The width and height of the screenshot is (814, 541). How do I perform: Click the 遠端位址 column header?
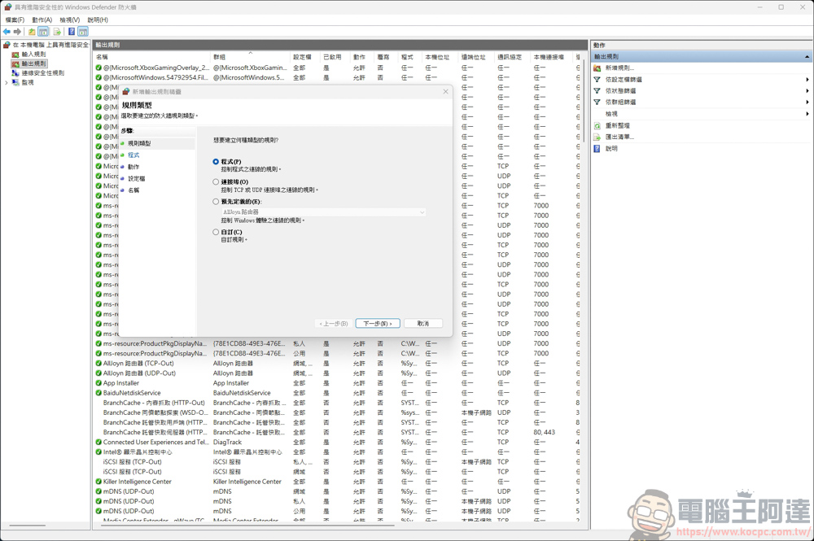(475, 57)
